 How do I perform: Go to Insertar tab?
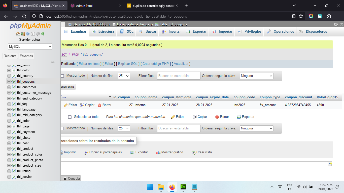(x=171, y=31)
